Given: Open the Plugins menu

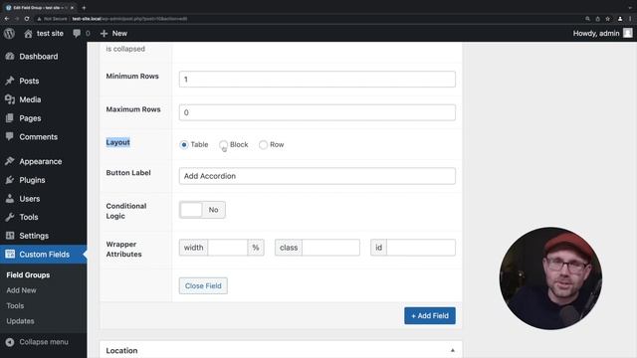Looking at the screenshot, I should coord(32,180).
